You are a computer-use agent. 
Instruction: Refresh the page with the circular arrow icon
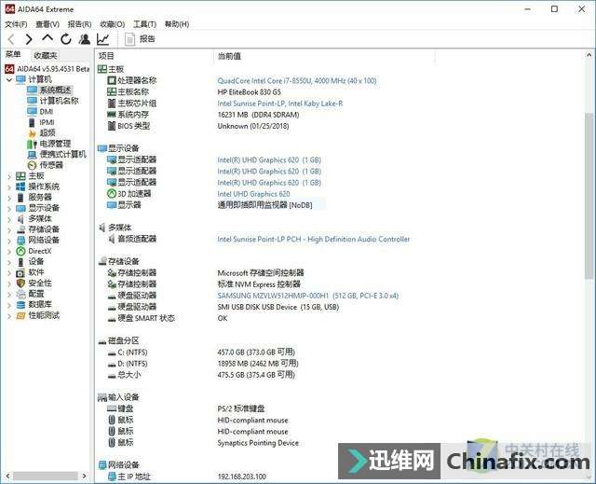(66, 39)
